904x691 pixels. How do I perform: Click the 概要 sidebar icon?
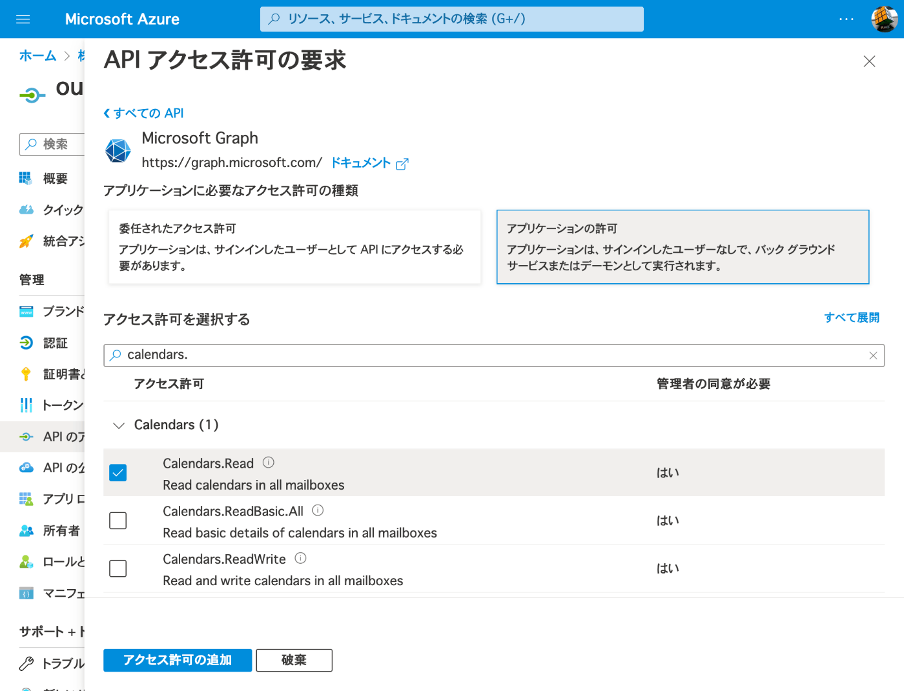click(x=25, y=178)
